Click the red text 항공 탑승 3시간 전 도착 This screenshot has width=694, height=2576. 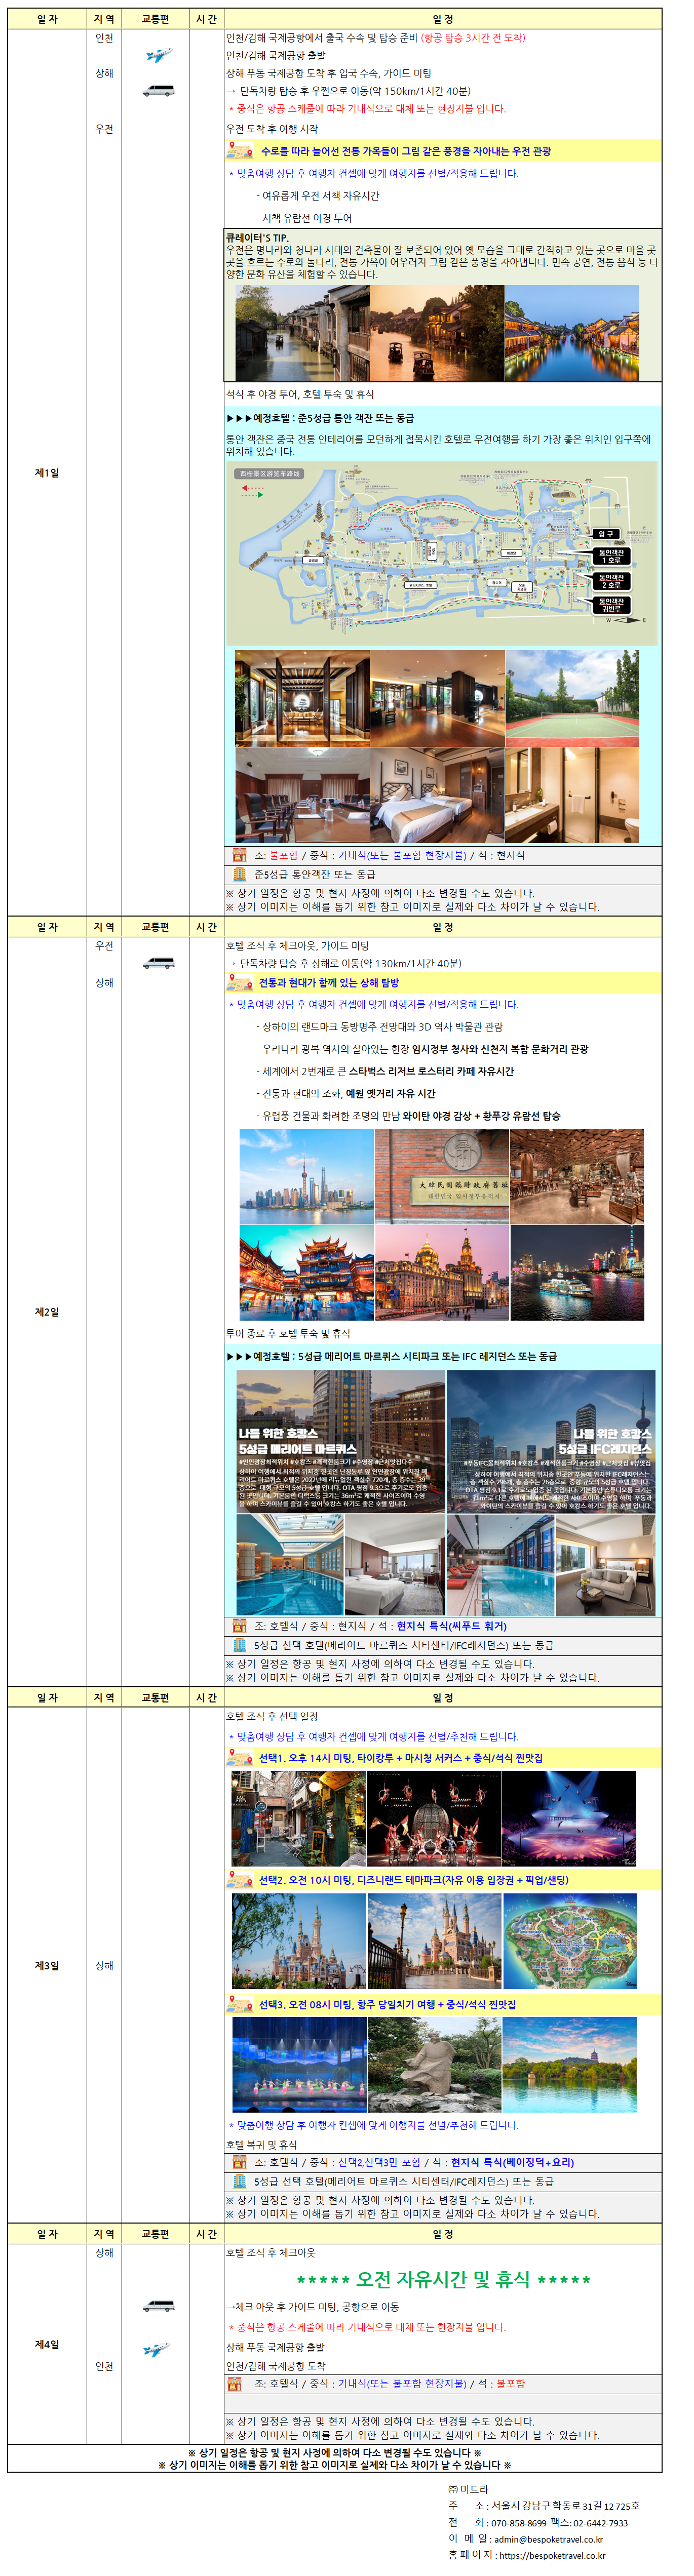[x=473, y=38]
